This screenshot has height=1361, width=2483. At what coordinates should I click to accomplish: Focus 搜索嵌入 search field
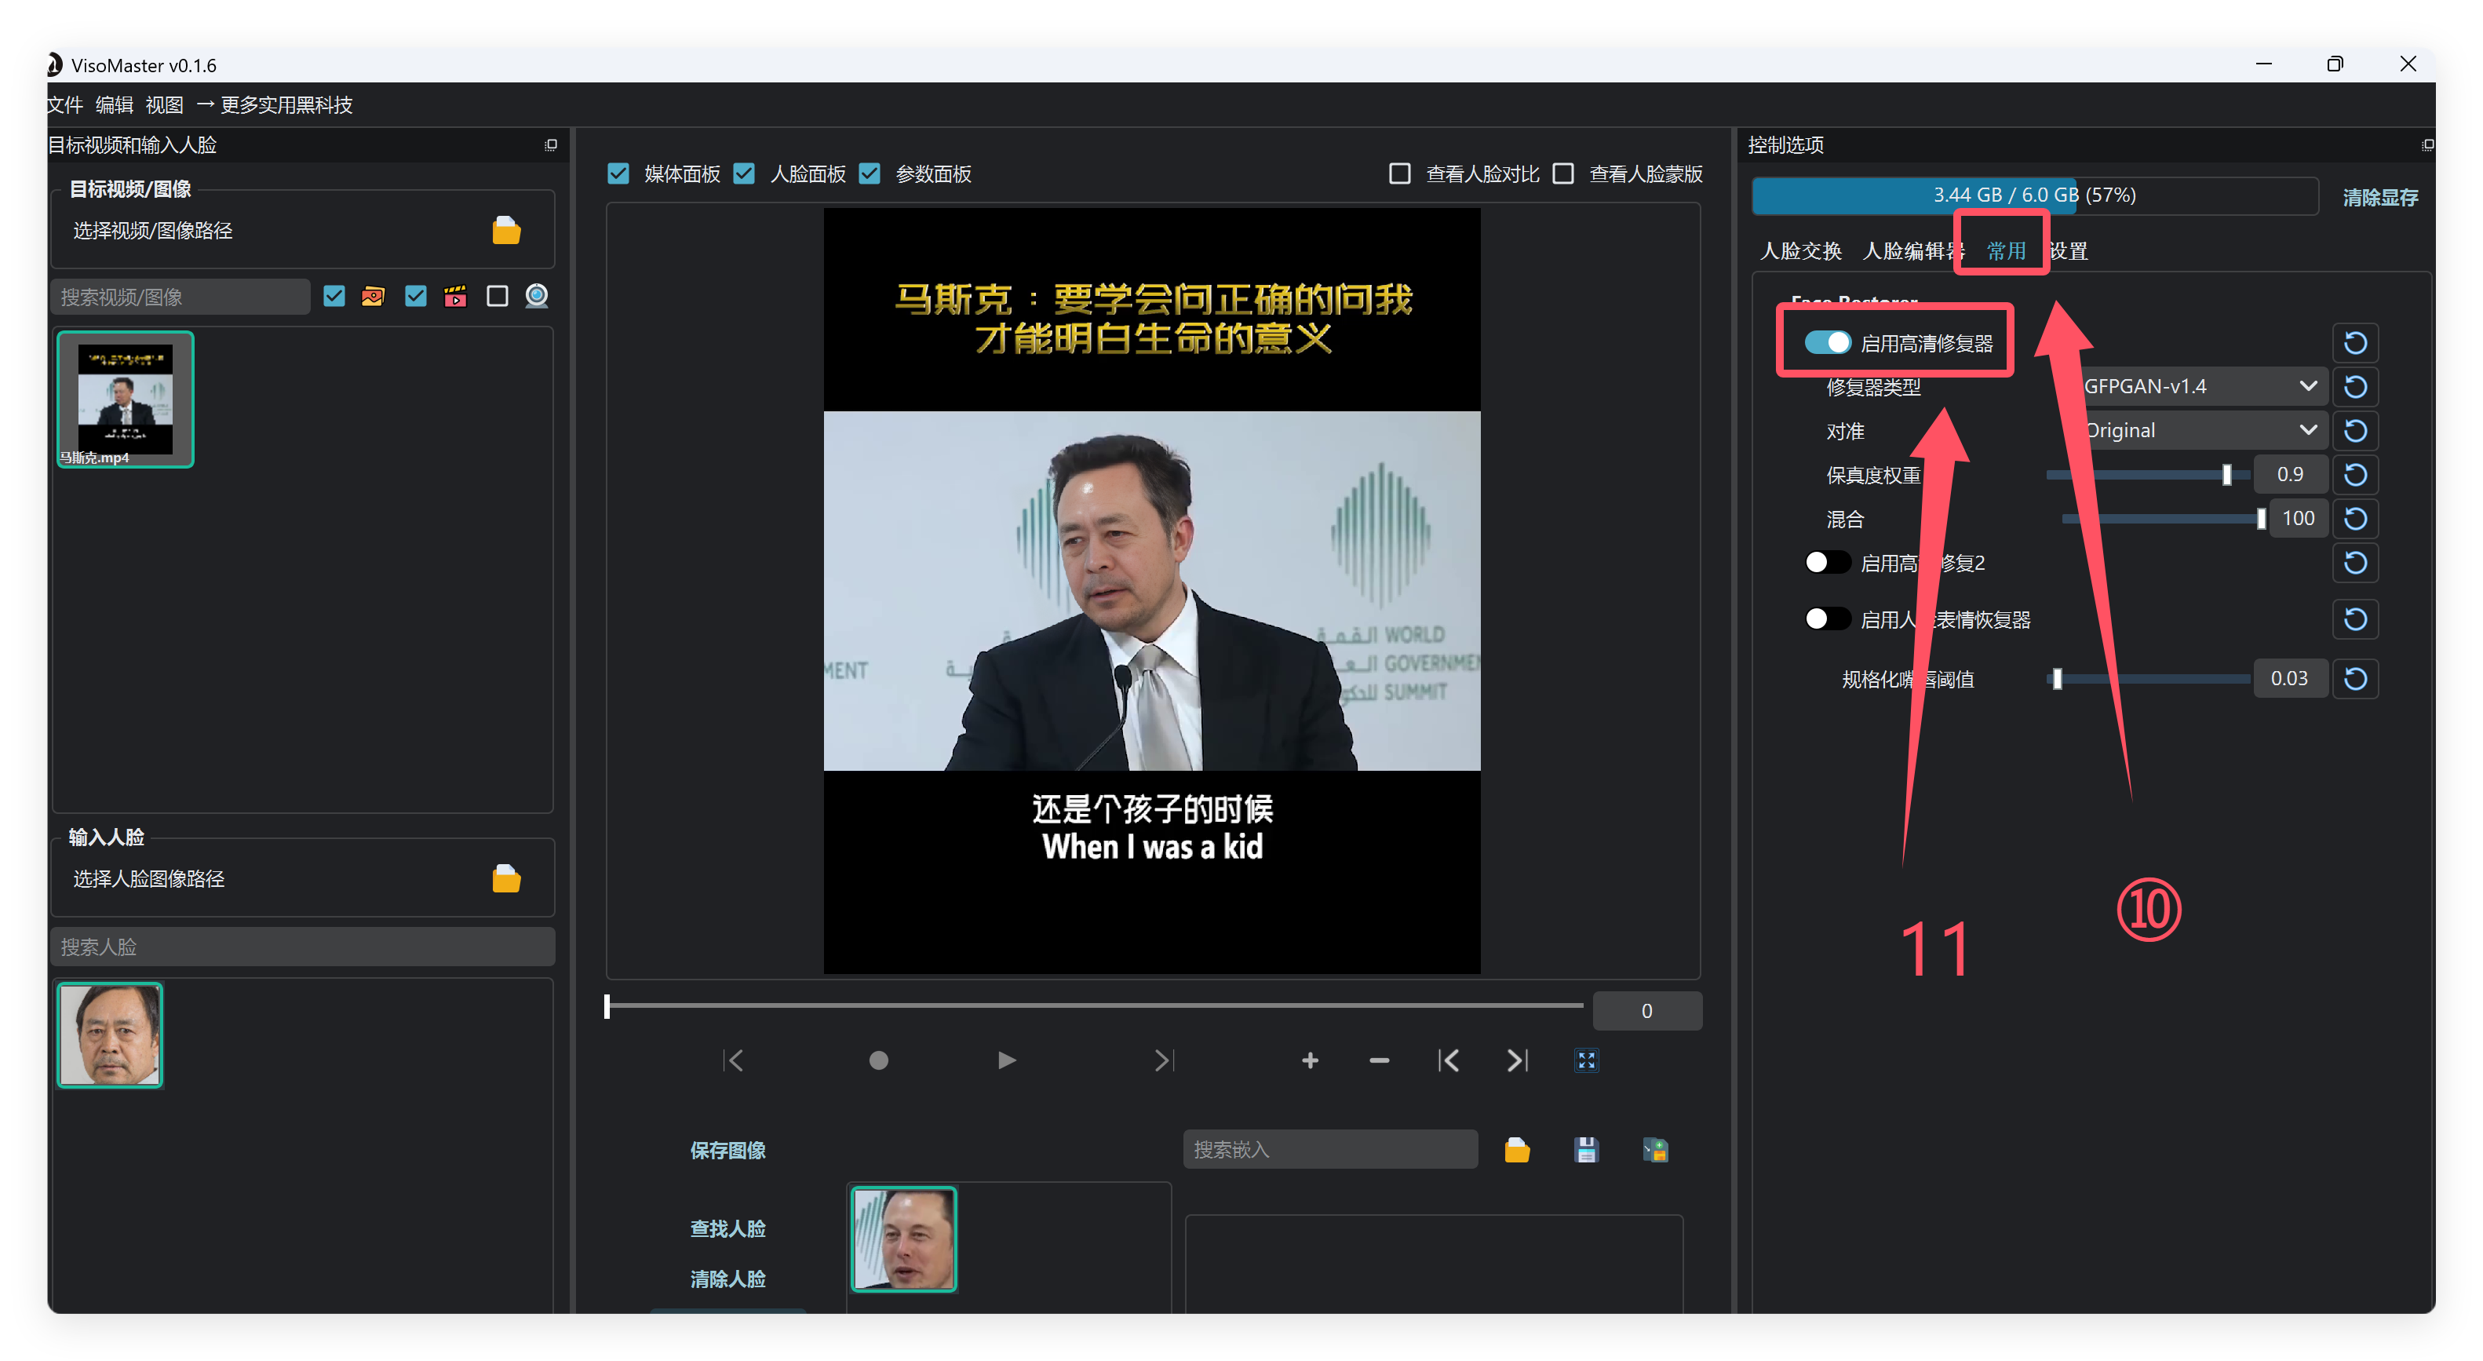tap(1330, 1150)
